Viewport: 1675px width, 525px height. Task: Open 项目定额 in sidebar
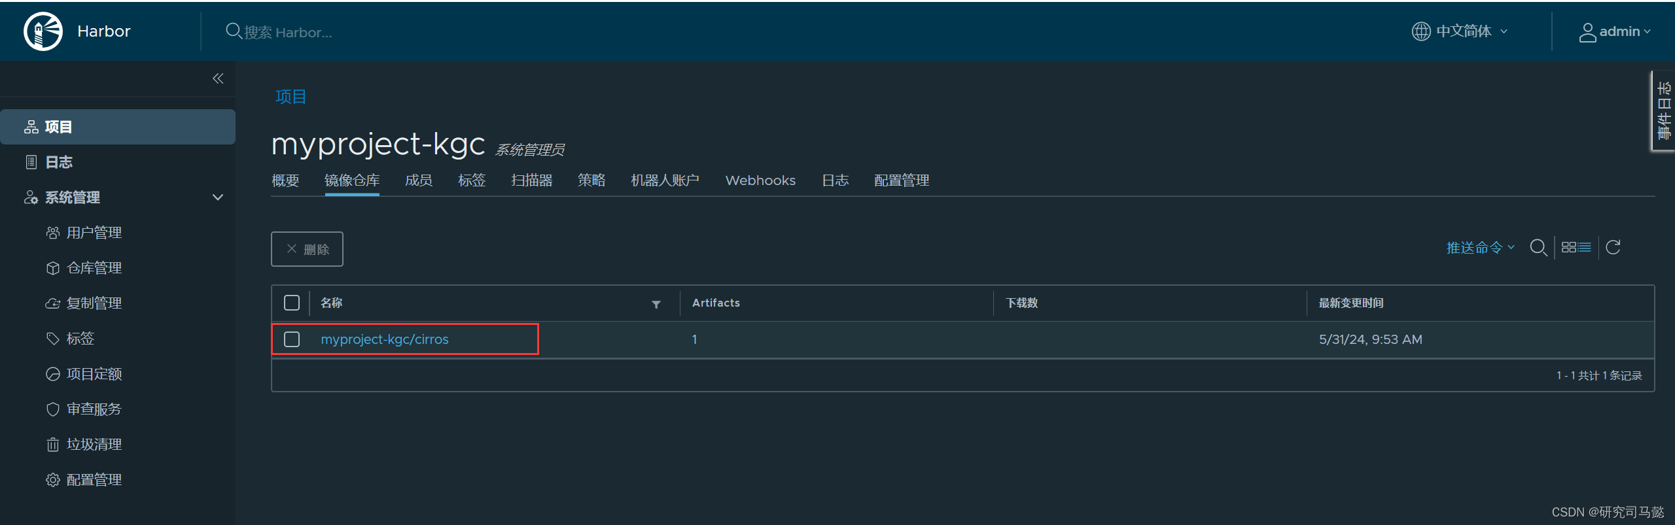pyautogui.click(x=94, y=374)
